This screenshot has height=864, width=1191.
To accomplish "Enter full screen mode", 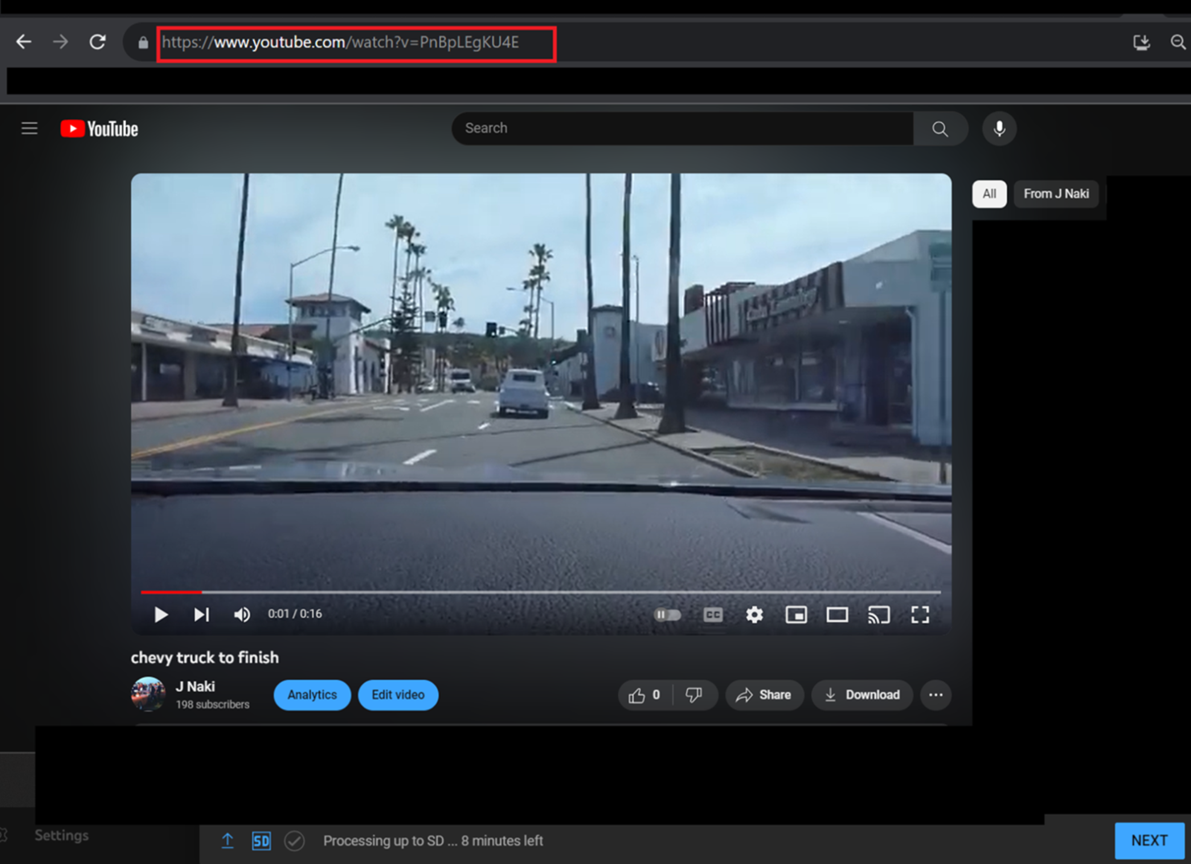I will [x=919, y=614].
